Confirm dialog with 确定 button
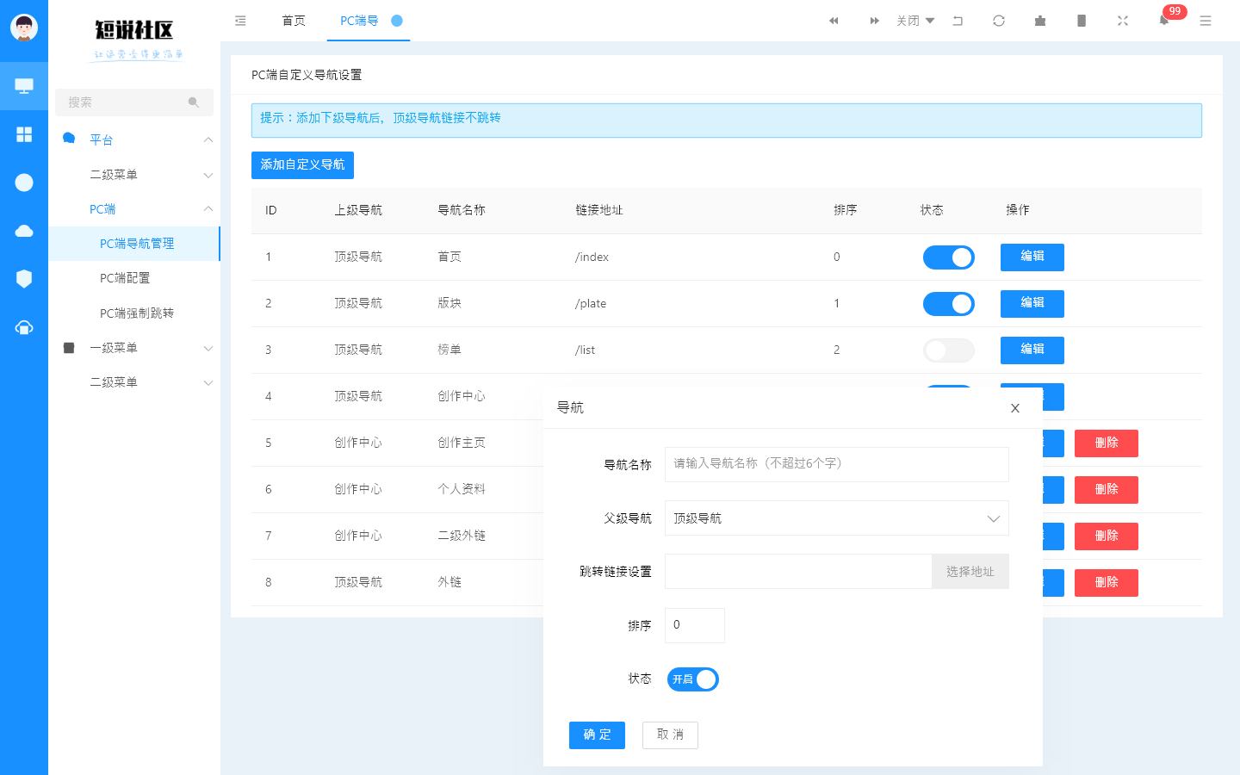 597,735
